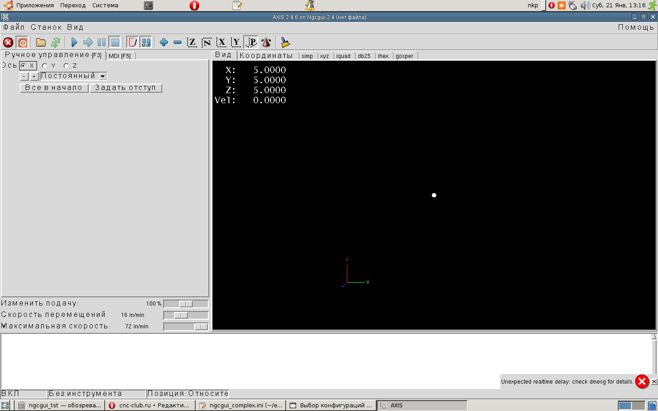Viewport: 658px width, 411px height.
Task: Switch to perspective P view
Action: tap(251, 42)
